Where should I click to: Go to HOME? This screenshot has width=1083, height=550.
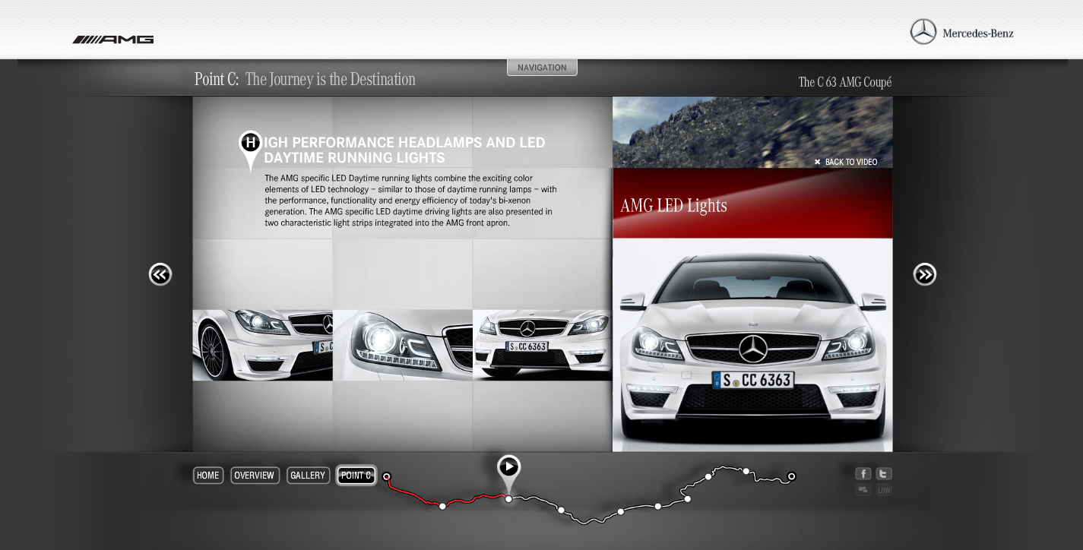click(x=208, y=476)
